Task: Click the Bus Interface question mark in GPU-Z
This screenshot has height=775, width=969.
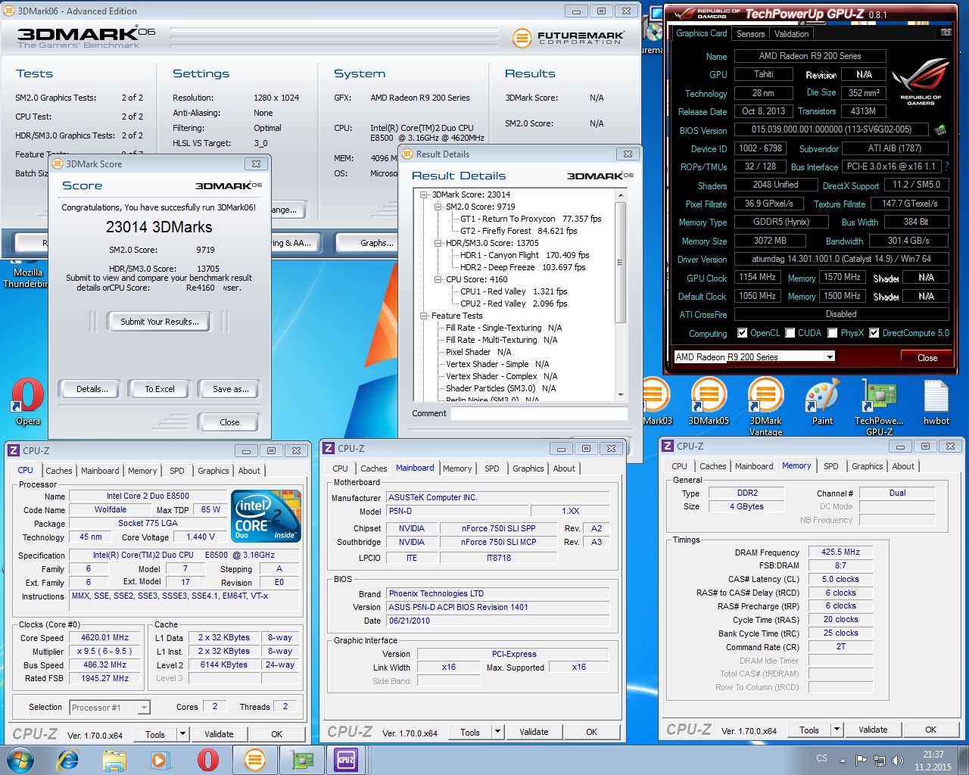Action: click(946, 166)
